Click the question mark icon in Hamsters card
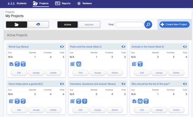This screenshot has height=117, width=193. [85, 101]
